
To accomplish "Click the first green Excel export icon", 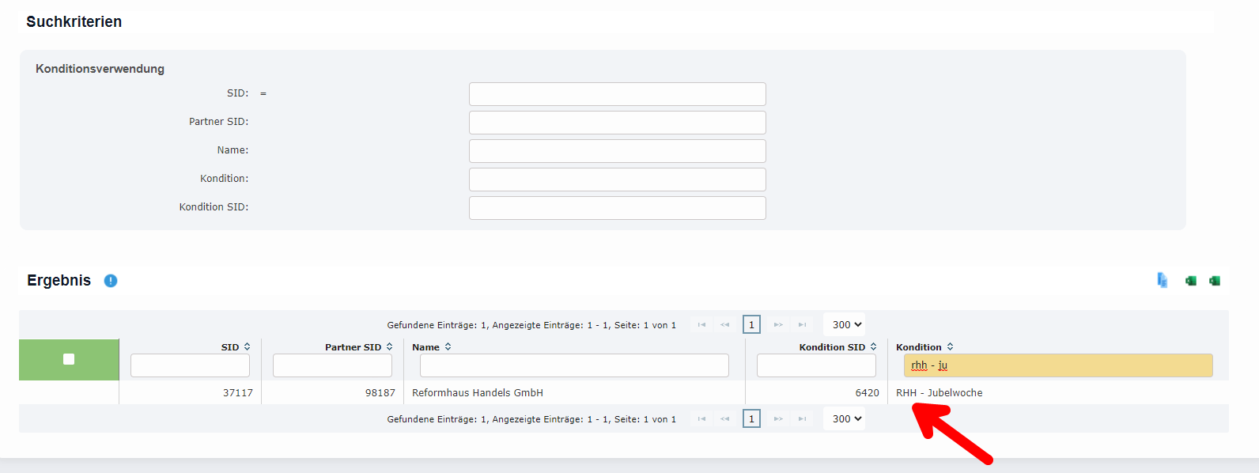I will pyautogui.click(x=1190, y=281).
